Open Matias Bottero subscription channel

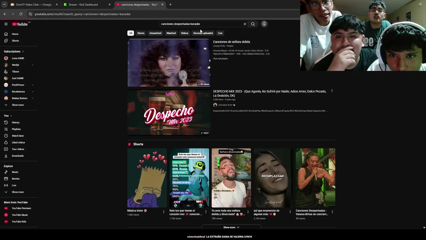pyautogui.click(x=20, y=98)
